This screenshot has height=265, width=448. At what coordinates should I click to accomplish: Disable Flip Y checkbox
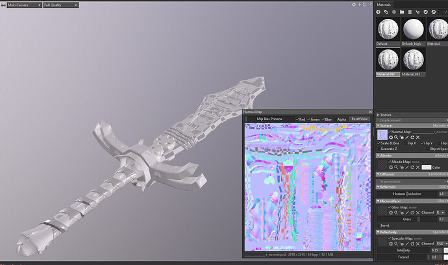point(422,143)
